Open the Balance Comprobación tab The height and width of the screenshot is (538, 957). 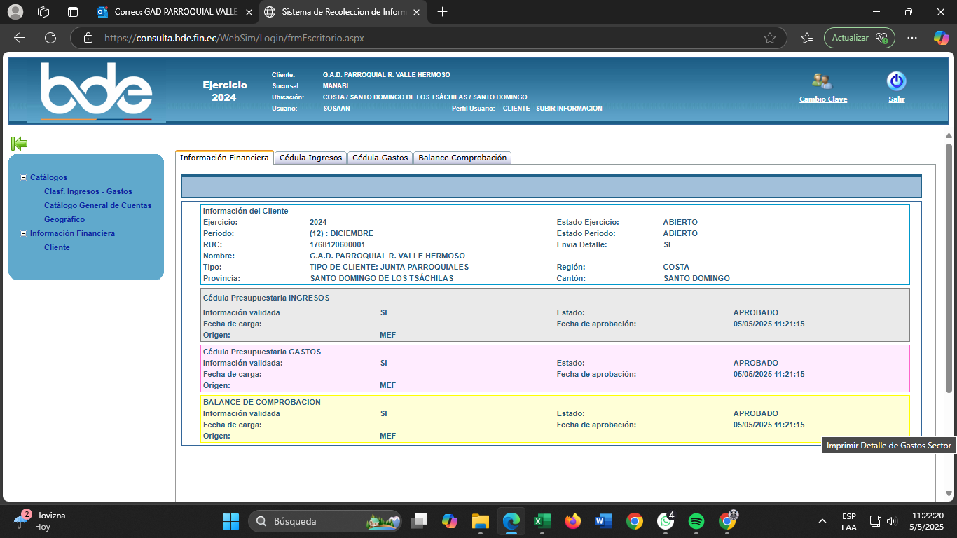click(x=462, y=158)
